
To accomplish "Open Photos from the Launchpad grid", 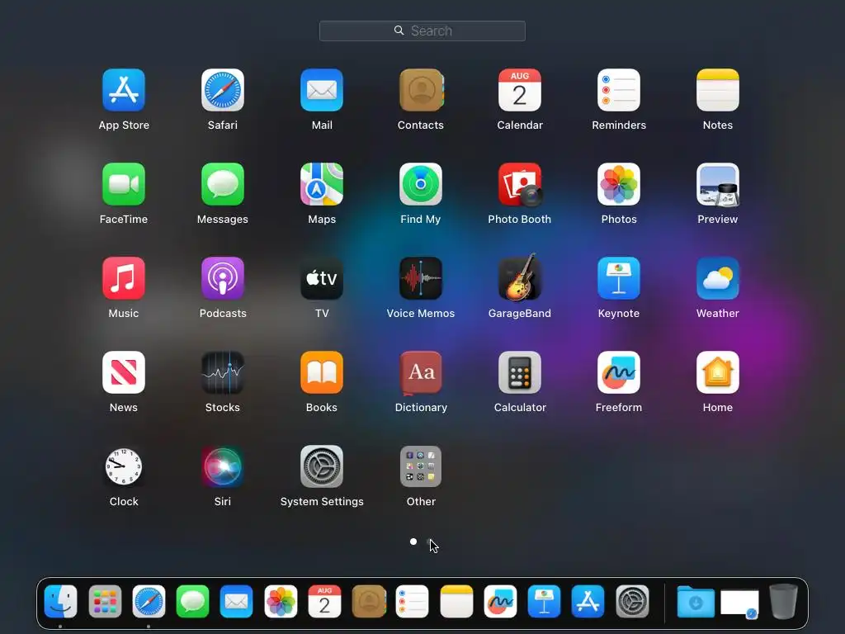I will coord(619,184).
